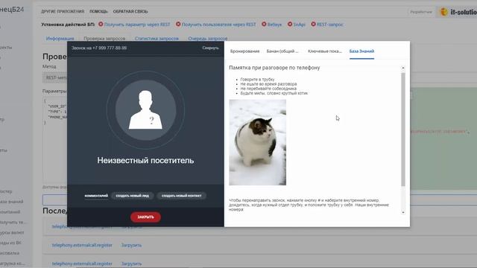
Task: Open the 'ОБРАТНАЯ СВЯЗЬ' menu item
Action: pyautogui.click(x=130, y=11)
